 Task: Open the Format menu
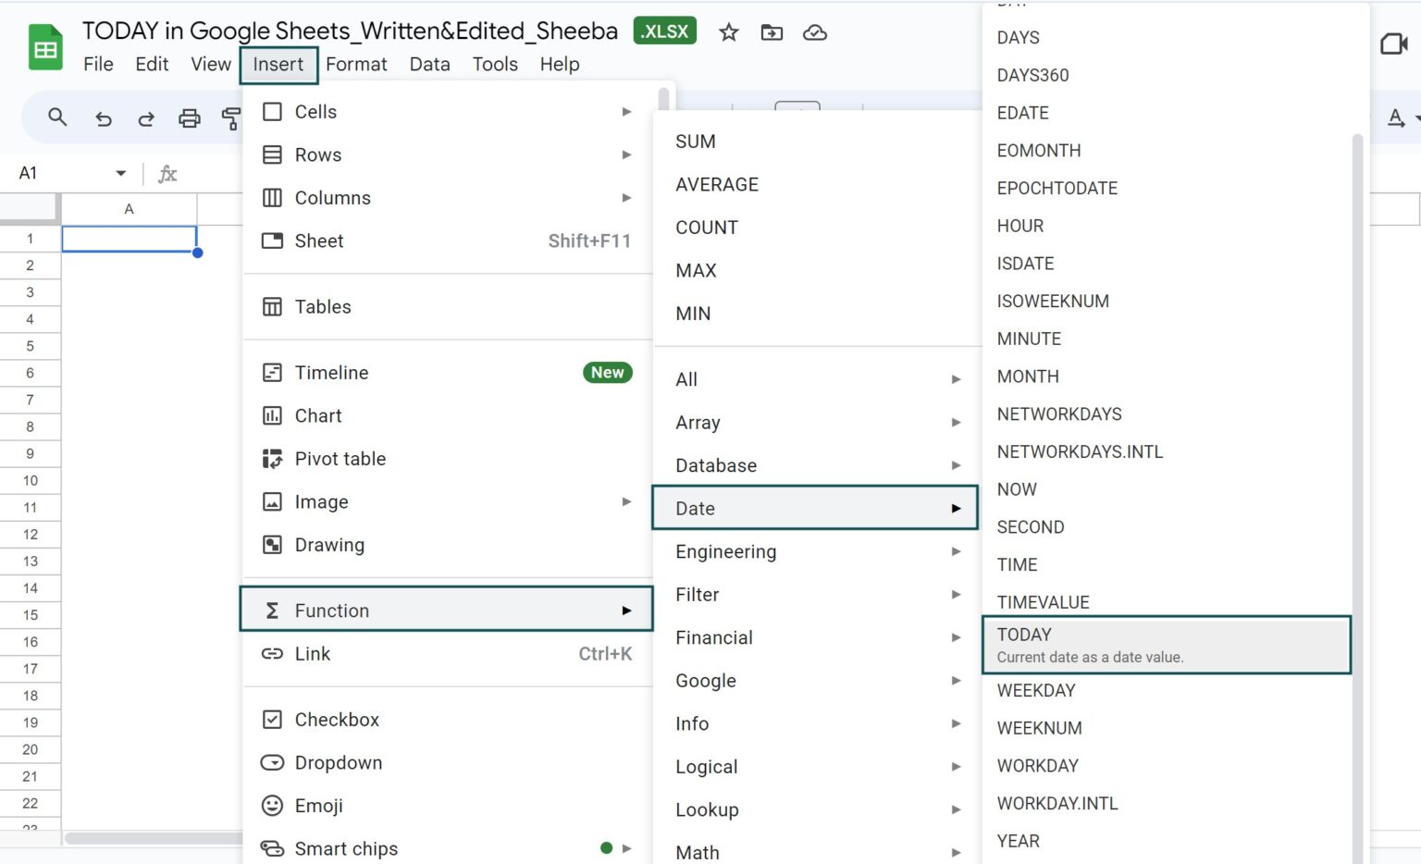pos(356,64)
